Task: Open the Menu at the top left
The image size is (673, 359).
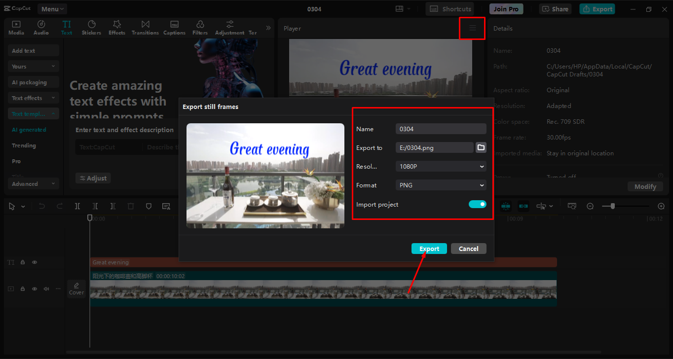Action: point(52,8)
